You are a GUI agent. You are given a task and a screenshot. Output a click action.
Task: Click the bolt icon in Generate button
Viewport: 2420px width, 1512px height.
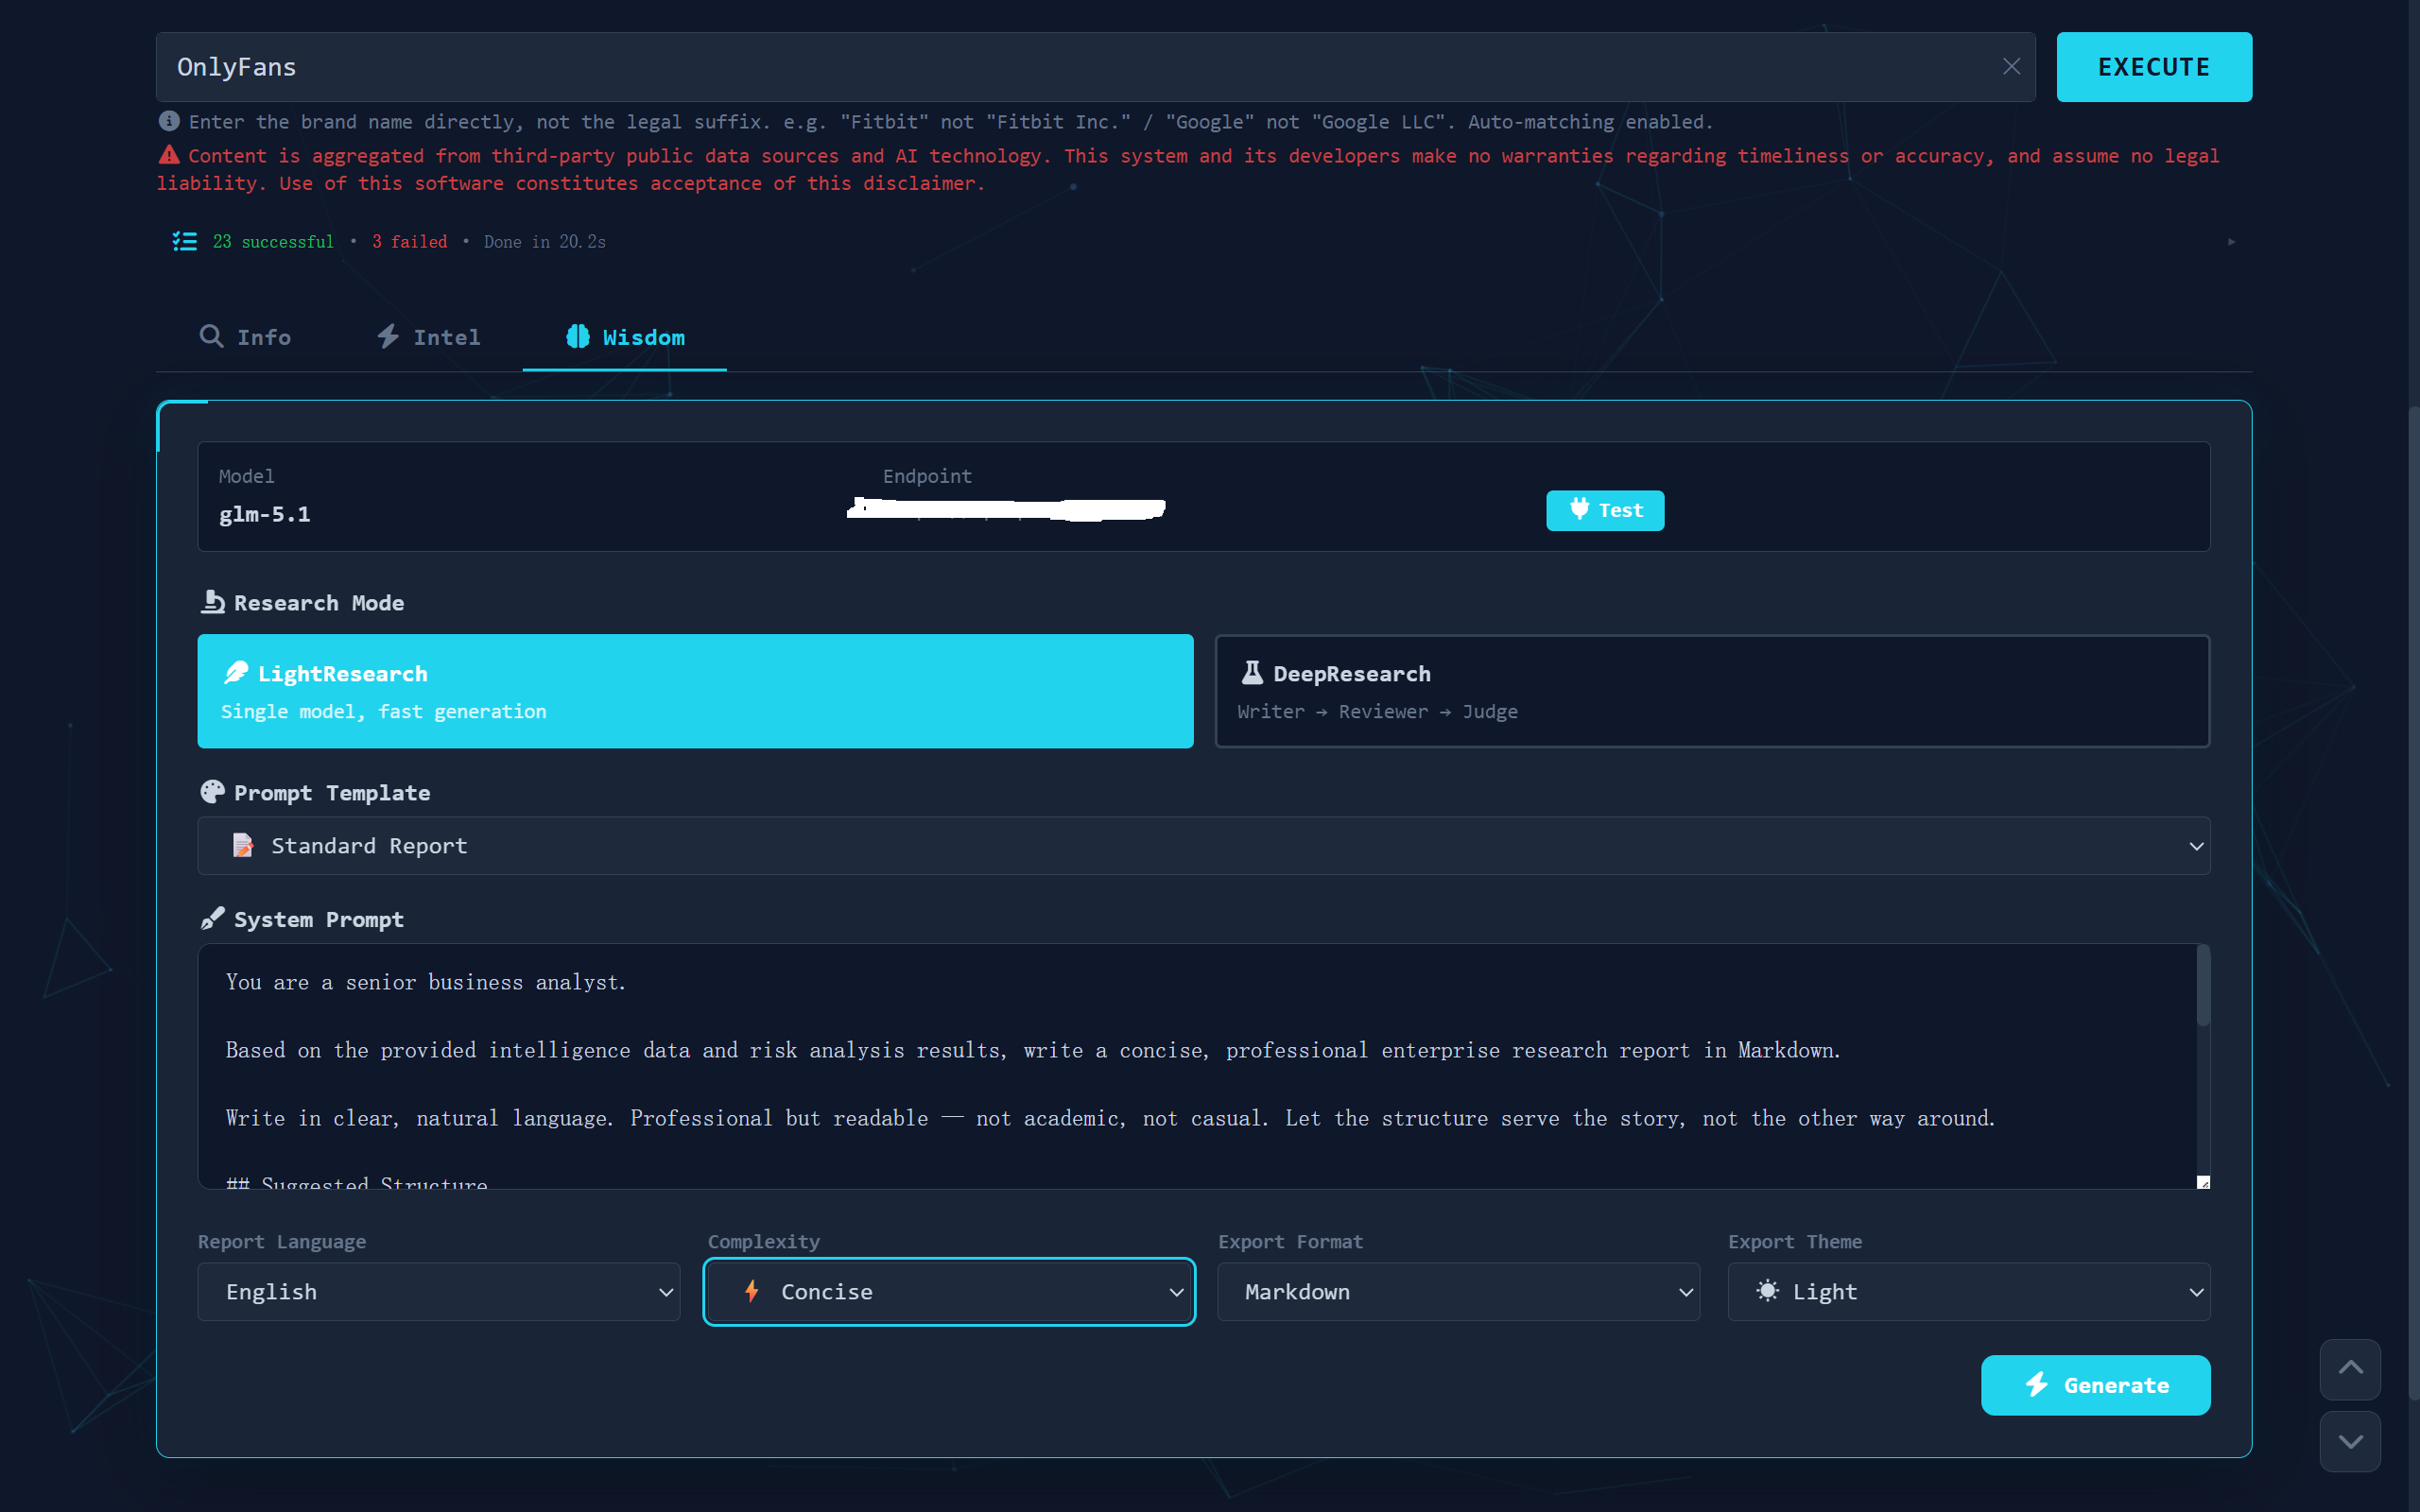[x=2036, y=1384]
